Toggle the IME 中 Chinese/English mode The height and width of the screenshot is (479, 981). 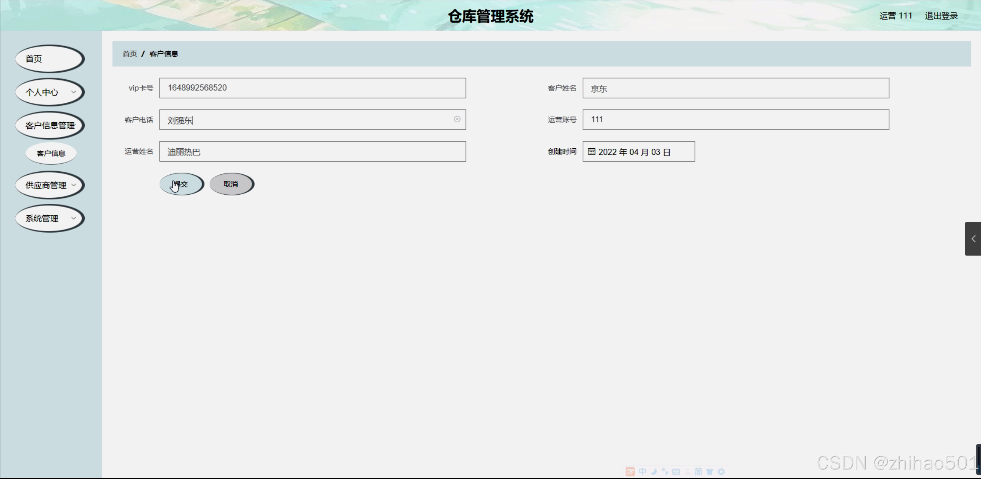tap(642, 472)
